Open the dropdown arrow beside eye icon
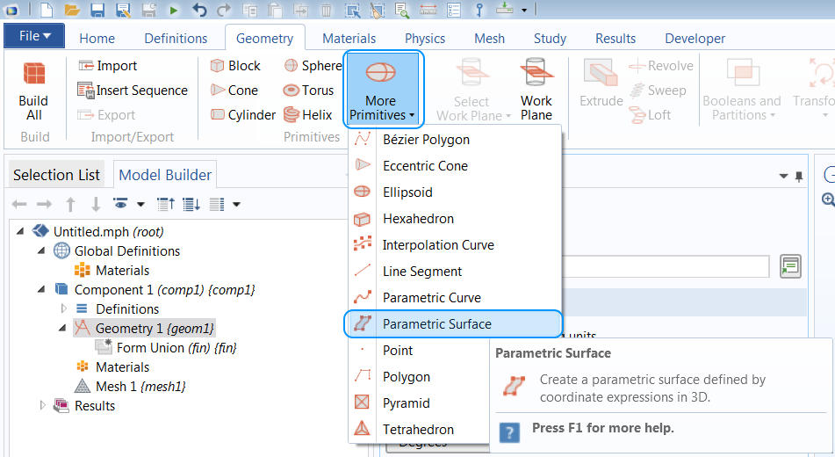This screenshot has height=457, width=835. 140,204
